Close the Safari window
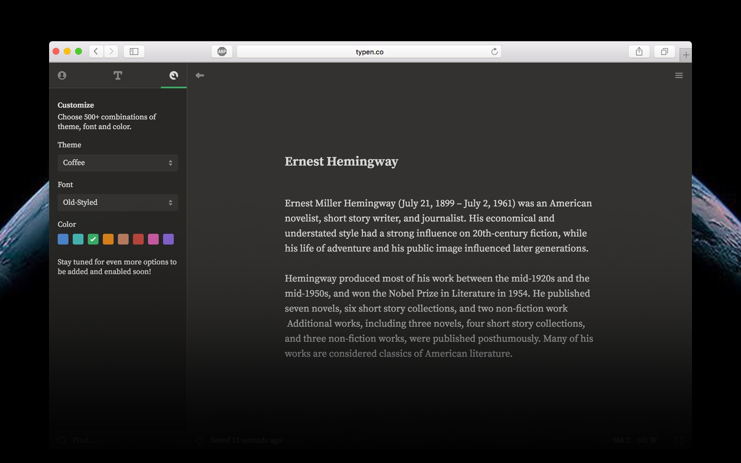741x463 pixels. coord(56,51)
